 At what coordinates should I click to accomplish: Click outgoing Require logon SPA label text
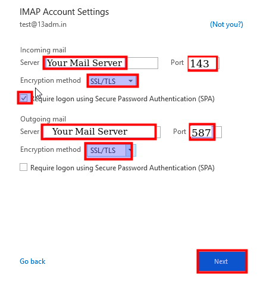click(x=123, y=168)
